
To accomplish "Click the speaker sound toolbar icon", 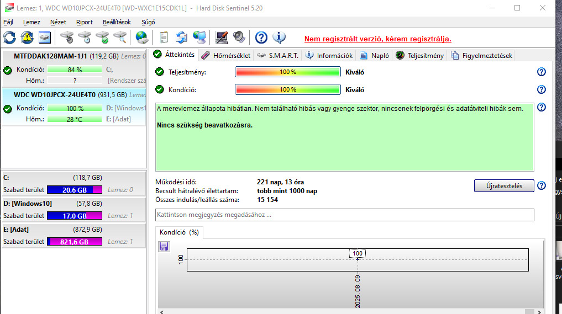I will pos(239,38).
